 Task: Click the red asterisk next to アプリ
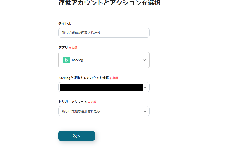point(70,48)
